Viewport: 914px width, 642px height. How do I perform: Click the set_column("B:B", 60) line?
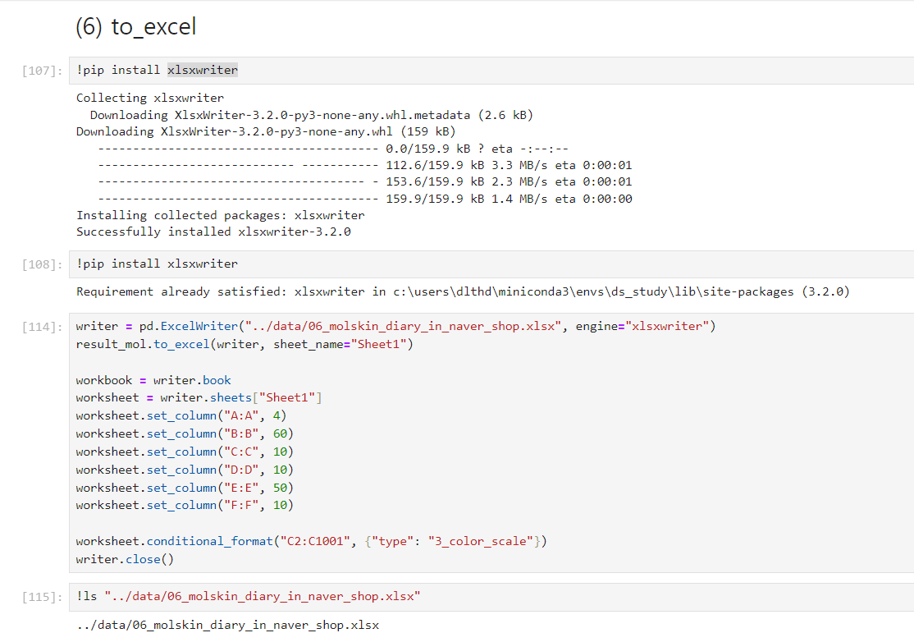click(x=185, y=433)
